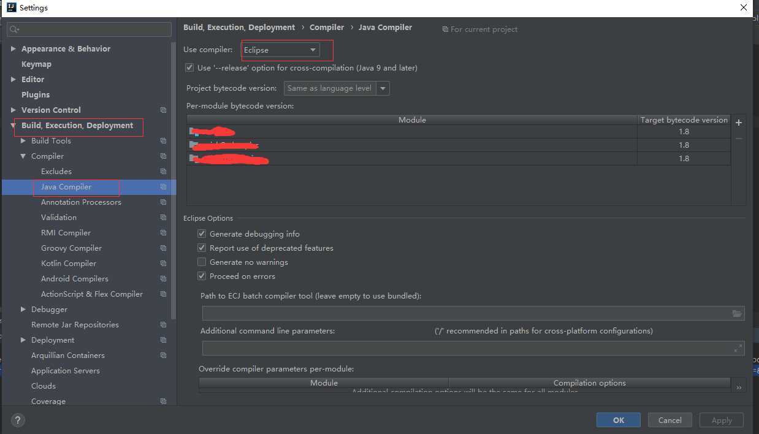This screenshot has height=434, width=759.
Task: Click the IntelliJ logo in the title bar
Action: (x=11, y=7)
